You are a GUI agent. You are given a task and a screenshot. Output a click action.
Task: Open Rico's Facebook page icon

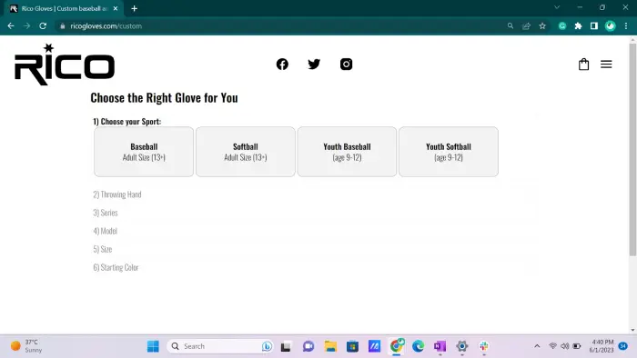tap(282, 65)
